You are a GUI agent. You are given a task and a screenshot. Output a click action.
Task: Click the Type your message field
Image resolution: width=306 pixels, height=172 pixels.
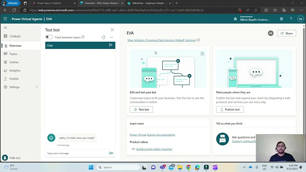77,153
